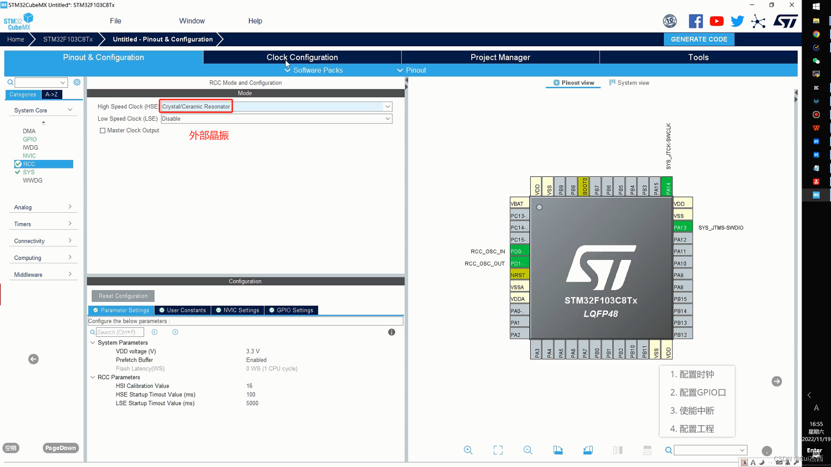
Task: Click GENERATE CODE button
Action: (x=699, y=39)
